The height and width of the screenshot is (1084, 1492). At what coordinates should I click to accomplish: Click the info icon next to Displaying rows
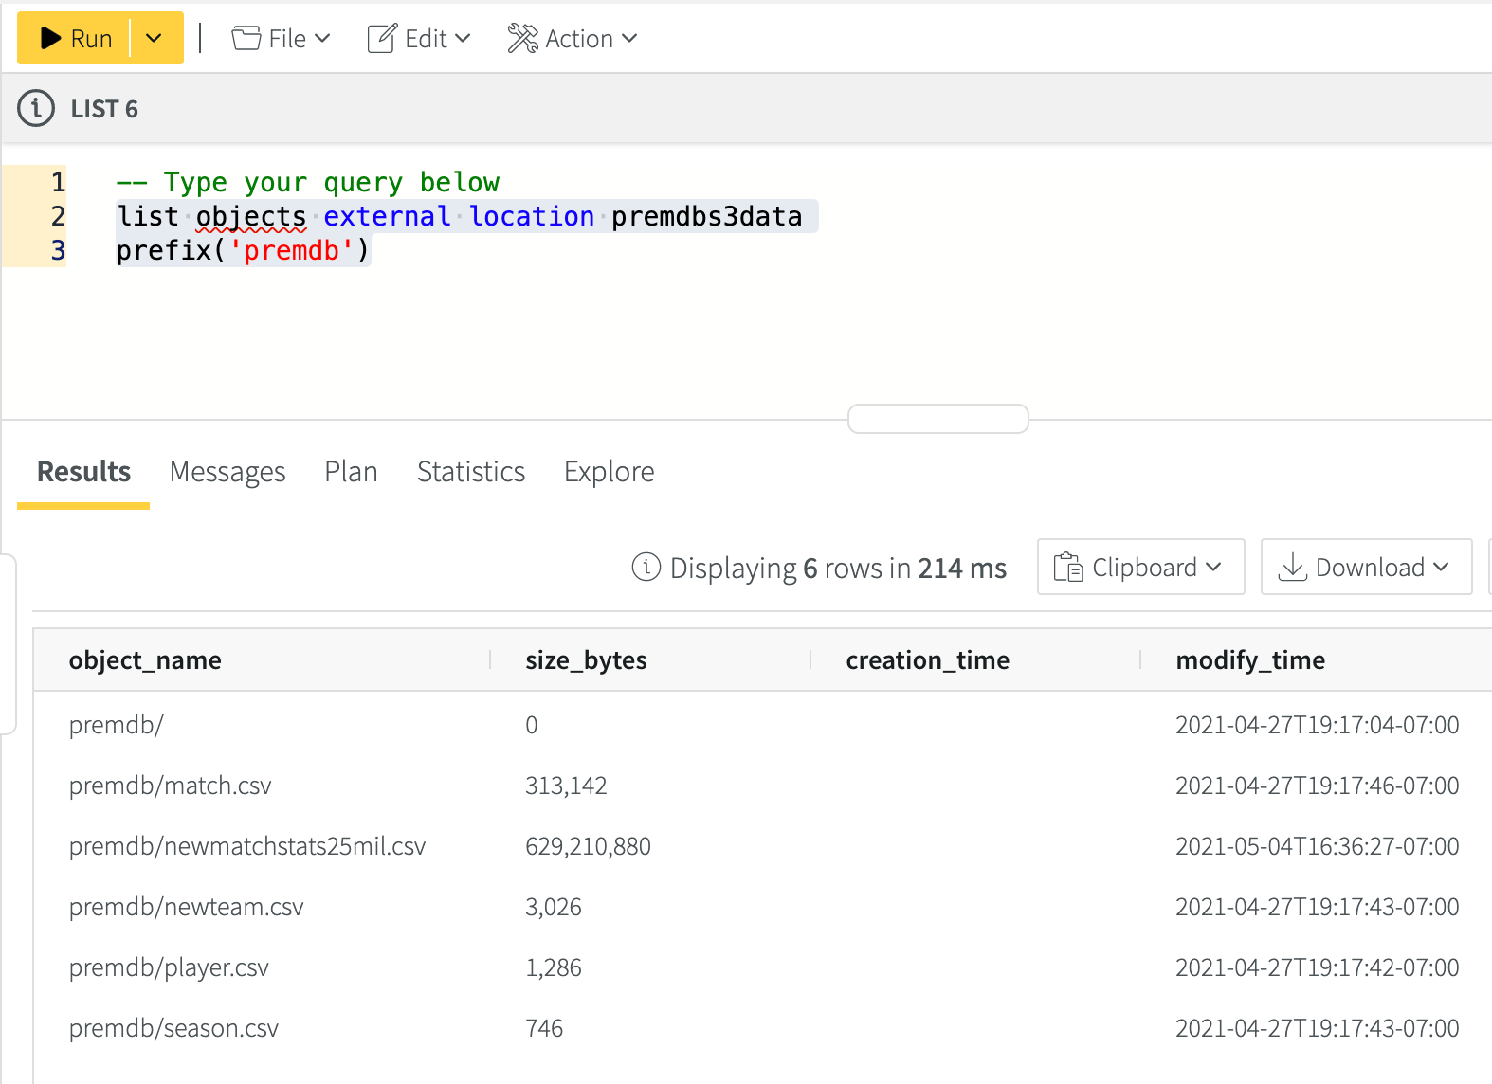click(x=646, y=568)
